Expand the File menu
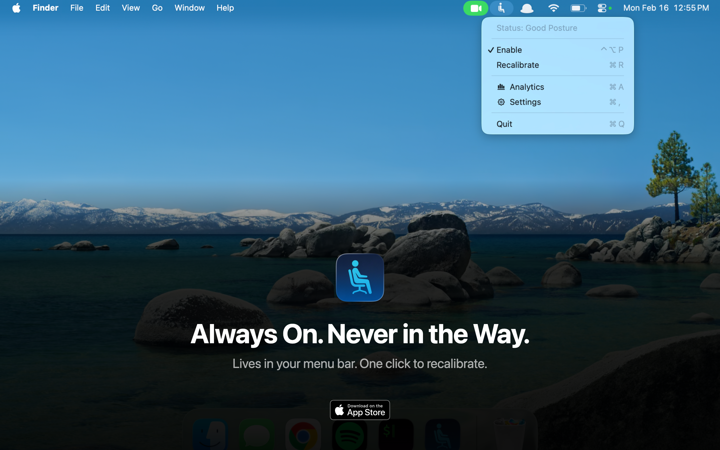This screenshot has height=450, width=720. pyautogui.click(x=76, y=8)
